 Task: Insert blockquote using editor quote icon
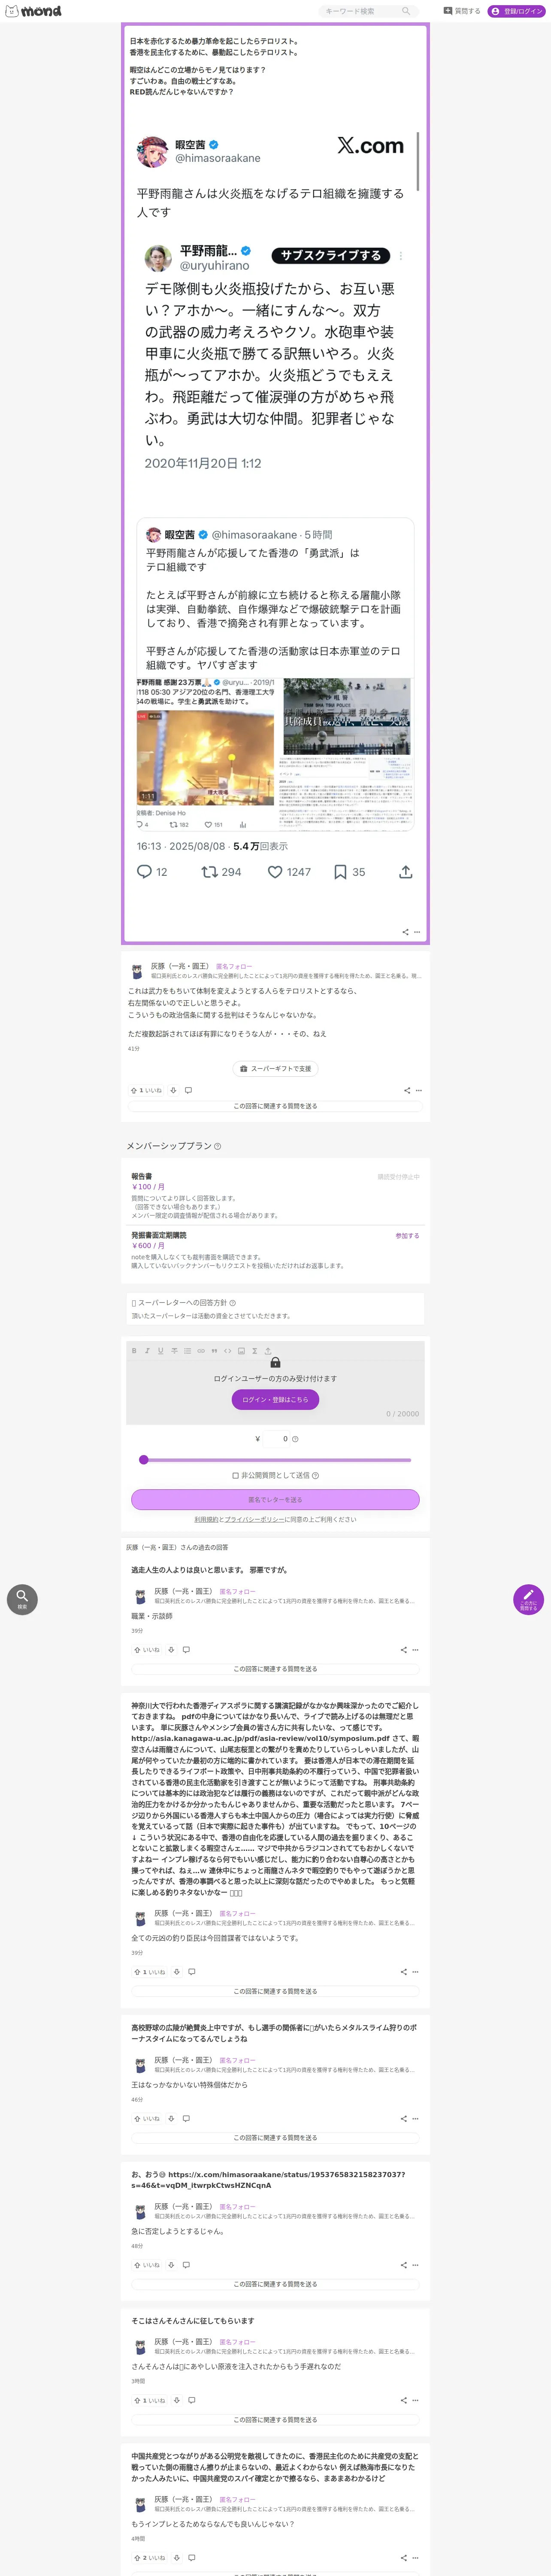pyautogui.click(x=214, y=1351)
